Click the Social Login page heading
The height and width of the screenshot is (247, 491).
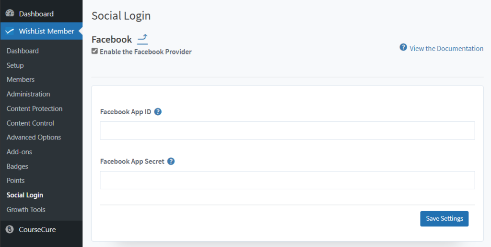121,16
